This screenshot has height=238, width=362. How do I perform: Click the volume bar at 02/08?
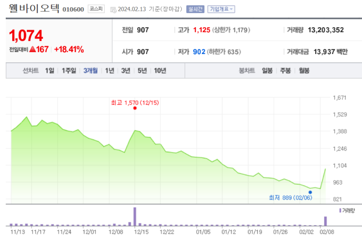pos(325,221)
